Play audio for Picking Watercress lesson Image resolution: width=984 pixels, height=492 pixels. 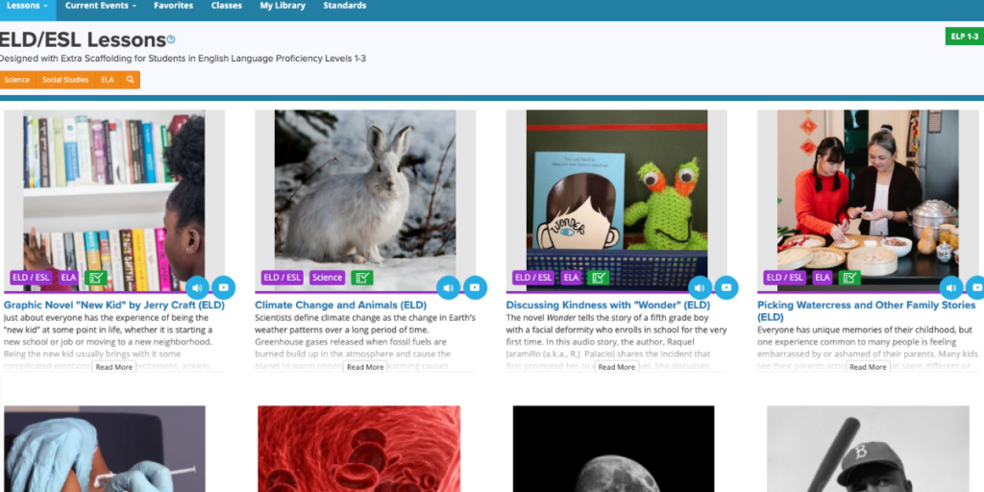coord(950,288)
